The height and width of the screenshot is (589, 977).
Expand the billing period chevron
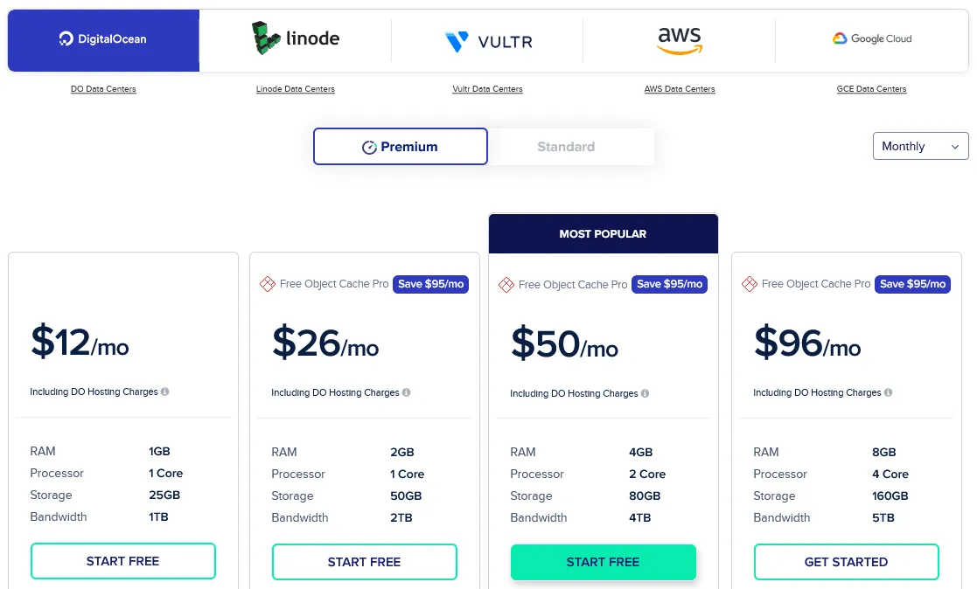click(x=954, y=146)
